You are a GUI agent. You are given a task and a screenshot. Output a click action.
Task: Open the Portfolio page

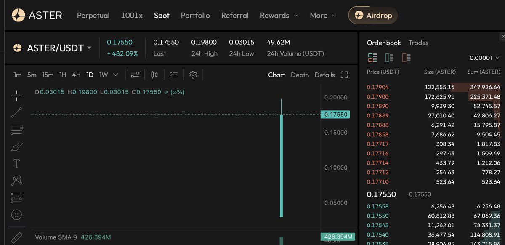coord(195,16)
